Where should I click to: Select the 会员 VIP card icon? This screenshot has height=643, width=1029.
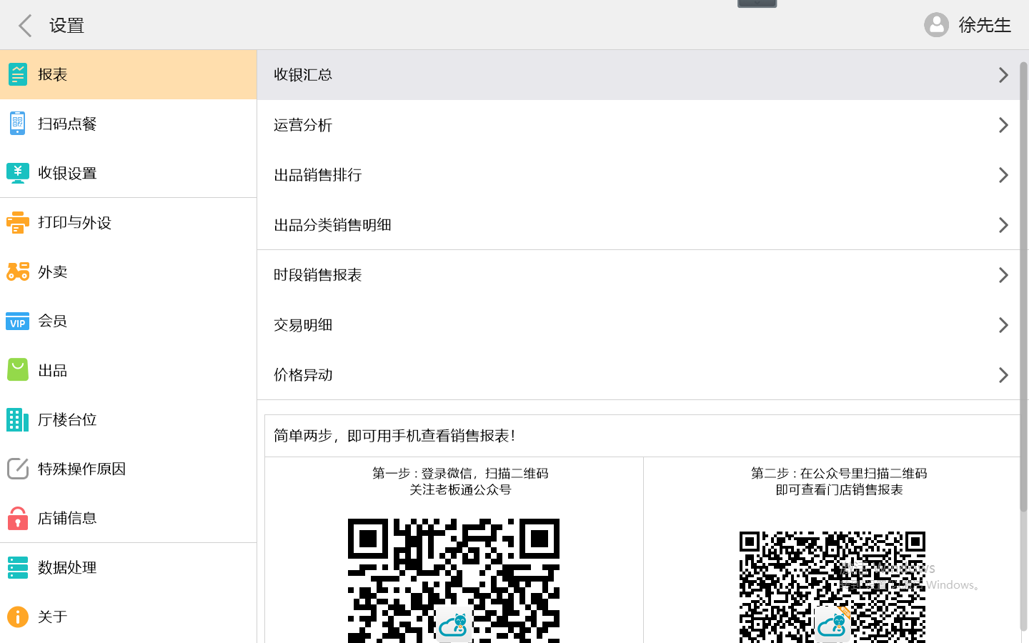(18, 321)
